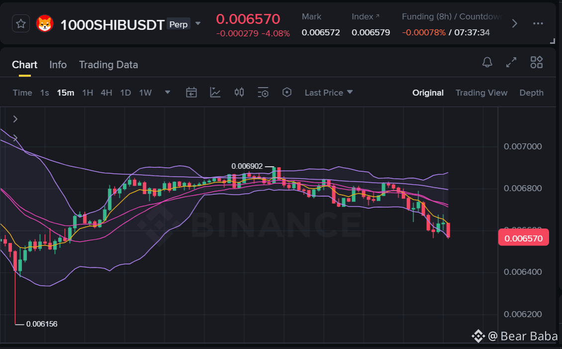Open the Trading Data tab
Screen dimensions: 562x349
(x=108, y=65)
